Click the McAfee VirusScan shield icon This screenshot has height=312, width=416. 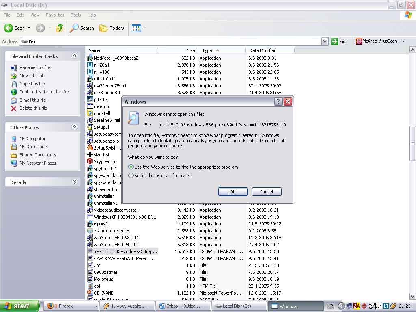[x=359, y=41]
